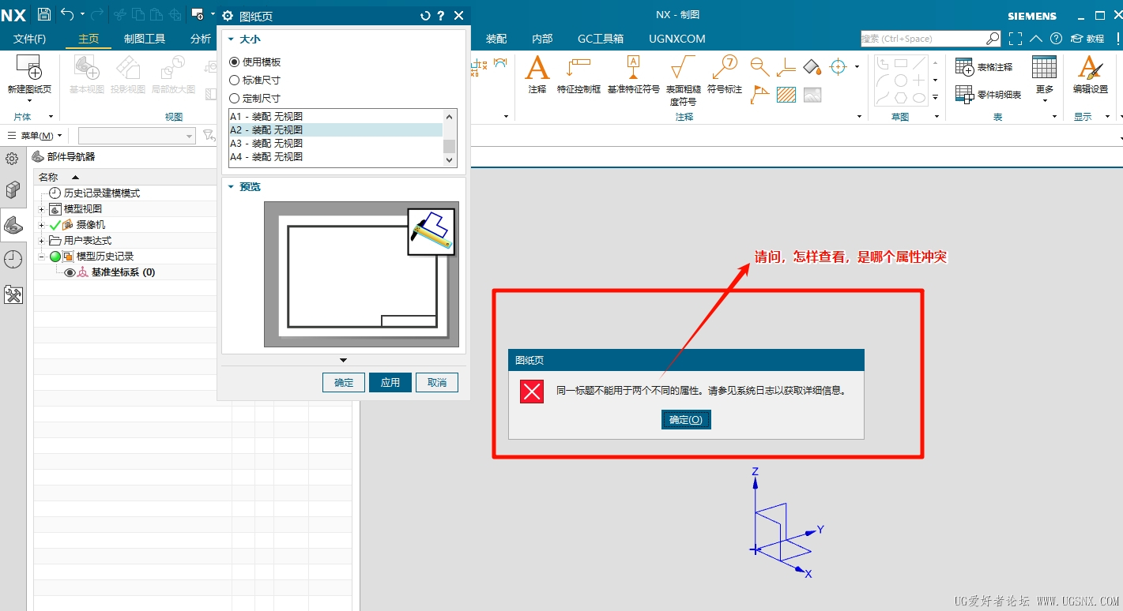Click OK (确定) in the error dialog

(x=686, y=420)
